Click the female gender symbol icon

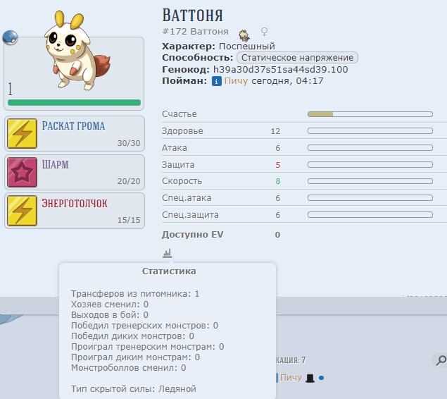click(264, 32)
